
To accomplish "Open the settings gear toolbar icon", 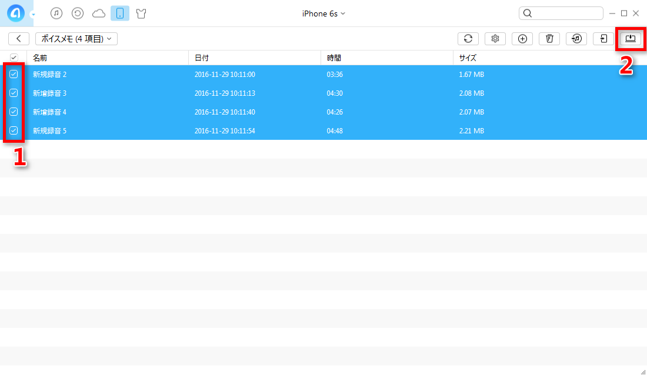I will tap(495, 38).
